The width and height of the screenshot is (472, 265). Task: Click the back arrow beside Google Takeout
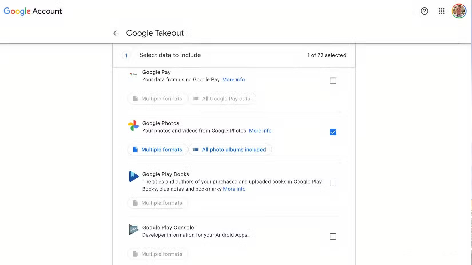116,33
